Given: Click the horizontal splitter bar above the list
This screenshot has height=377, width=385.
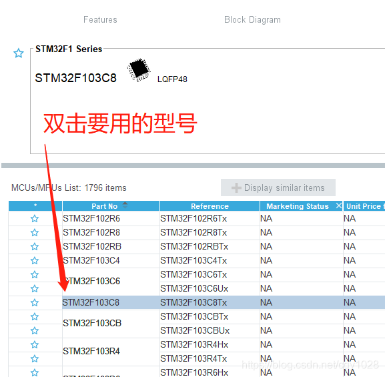Looking at the screenshot, I should click(x=193, y=165).
